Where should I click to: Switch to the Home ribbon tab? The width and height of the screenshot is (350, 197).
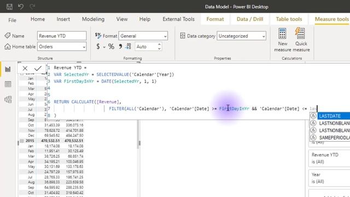tap(38, 19)
